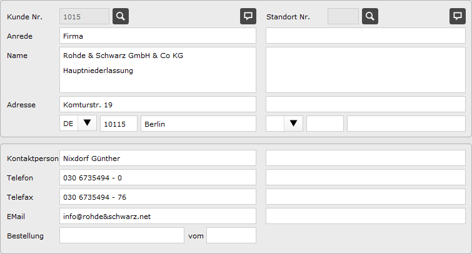This screenshot has width=472, height=254.
Task: Open the comment icon for Standort section
Action: pyautogui.click(x=458, y=16)
